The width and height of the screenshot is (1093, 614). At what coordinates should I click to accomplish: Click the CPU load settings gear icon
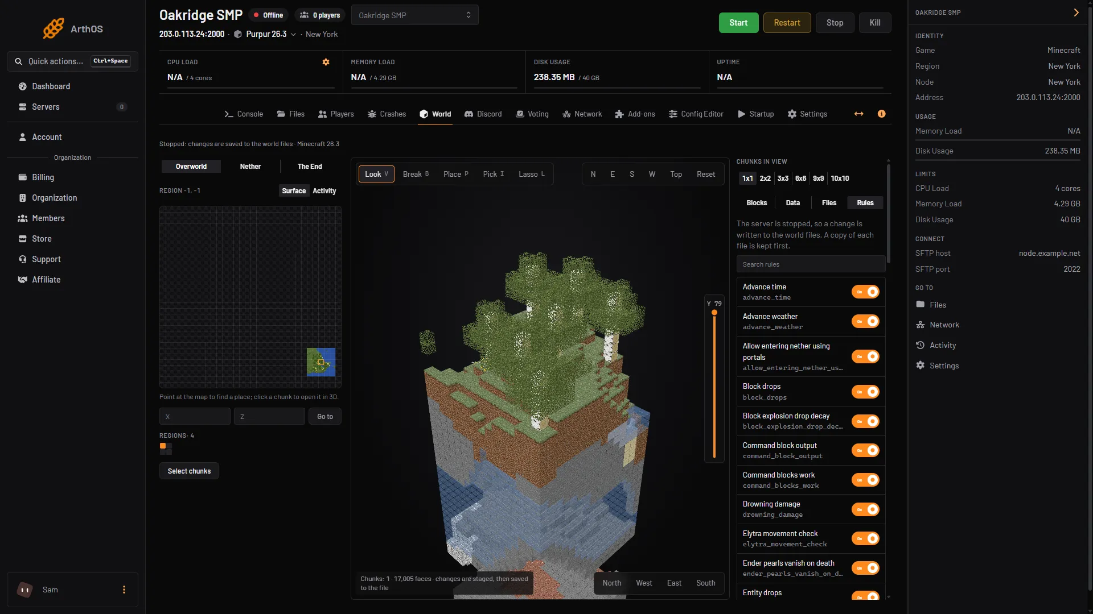(x=326, y=62)
